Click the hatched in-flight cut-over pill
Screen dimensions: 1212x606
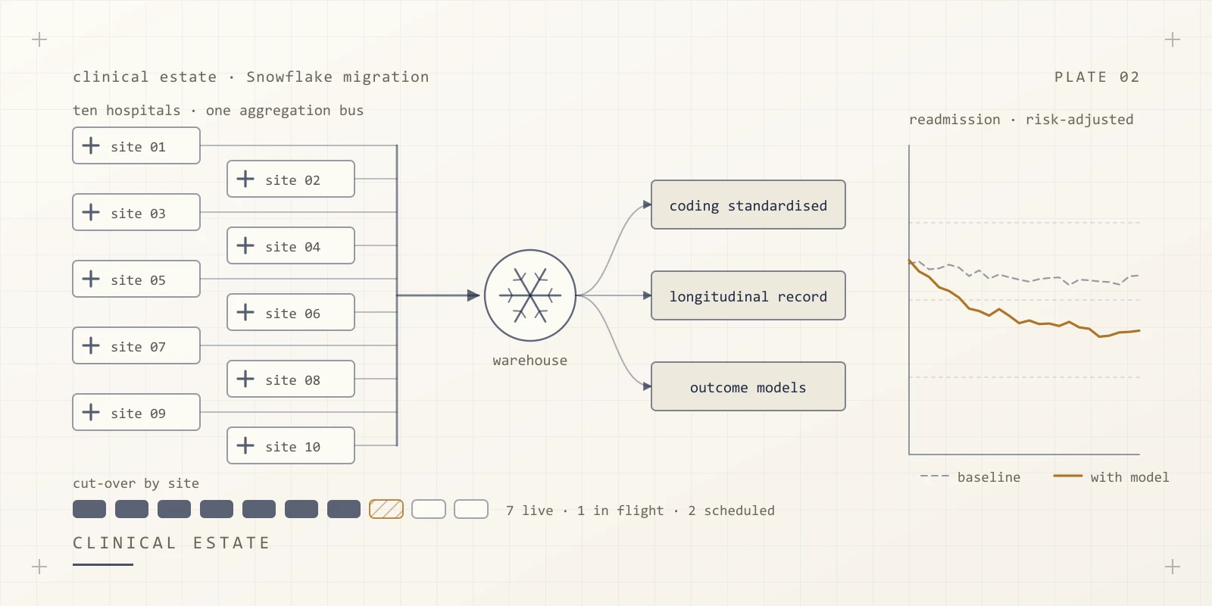coord(386,509)
